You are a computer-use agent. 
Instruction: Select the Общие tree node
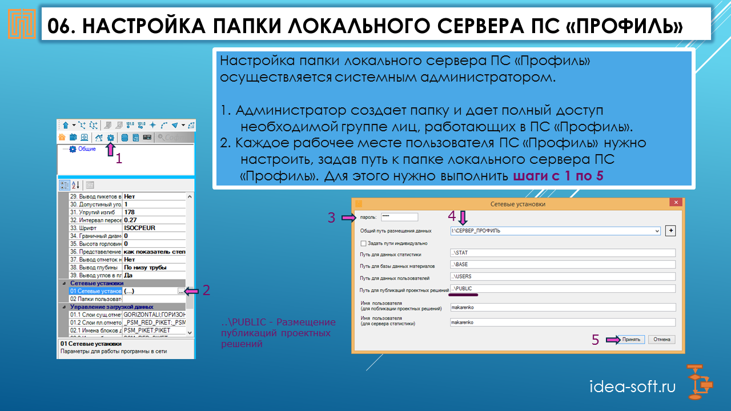click(x=87, y=149)
